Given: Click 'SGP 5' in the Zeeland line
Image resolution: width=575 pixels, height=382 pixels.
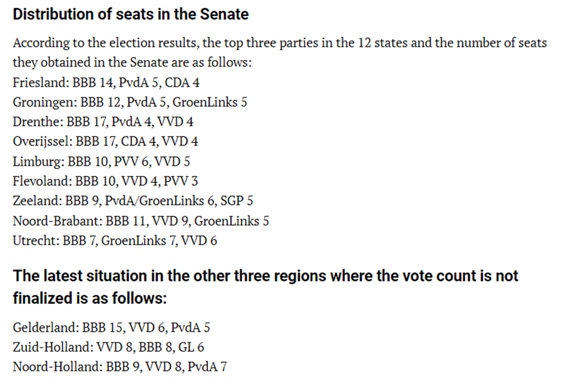Looking at the screenshot, I should click(x=237, y=201).
